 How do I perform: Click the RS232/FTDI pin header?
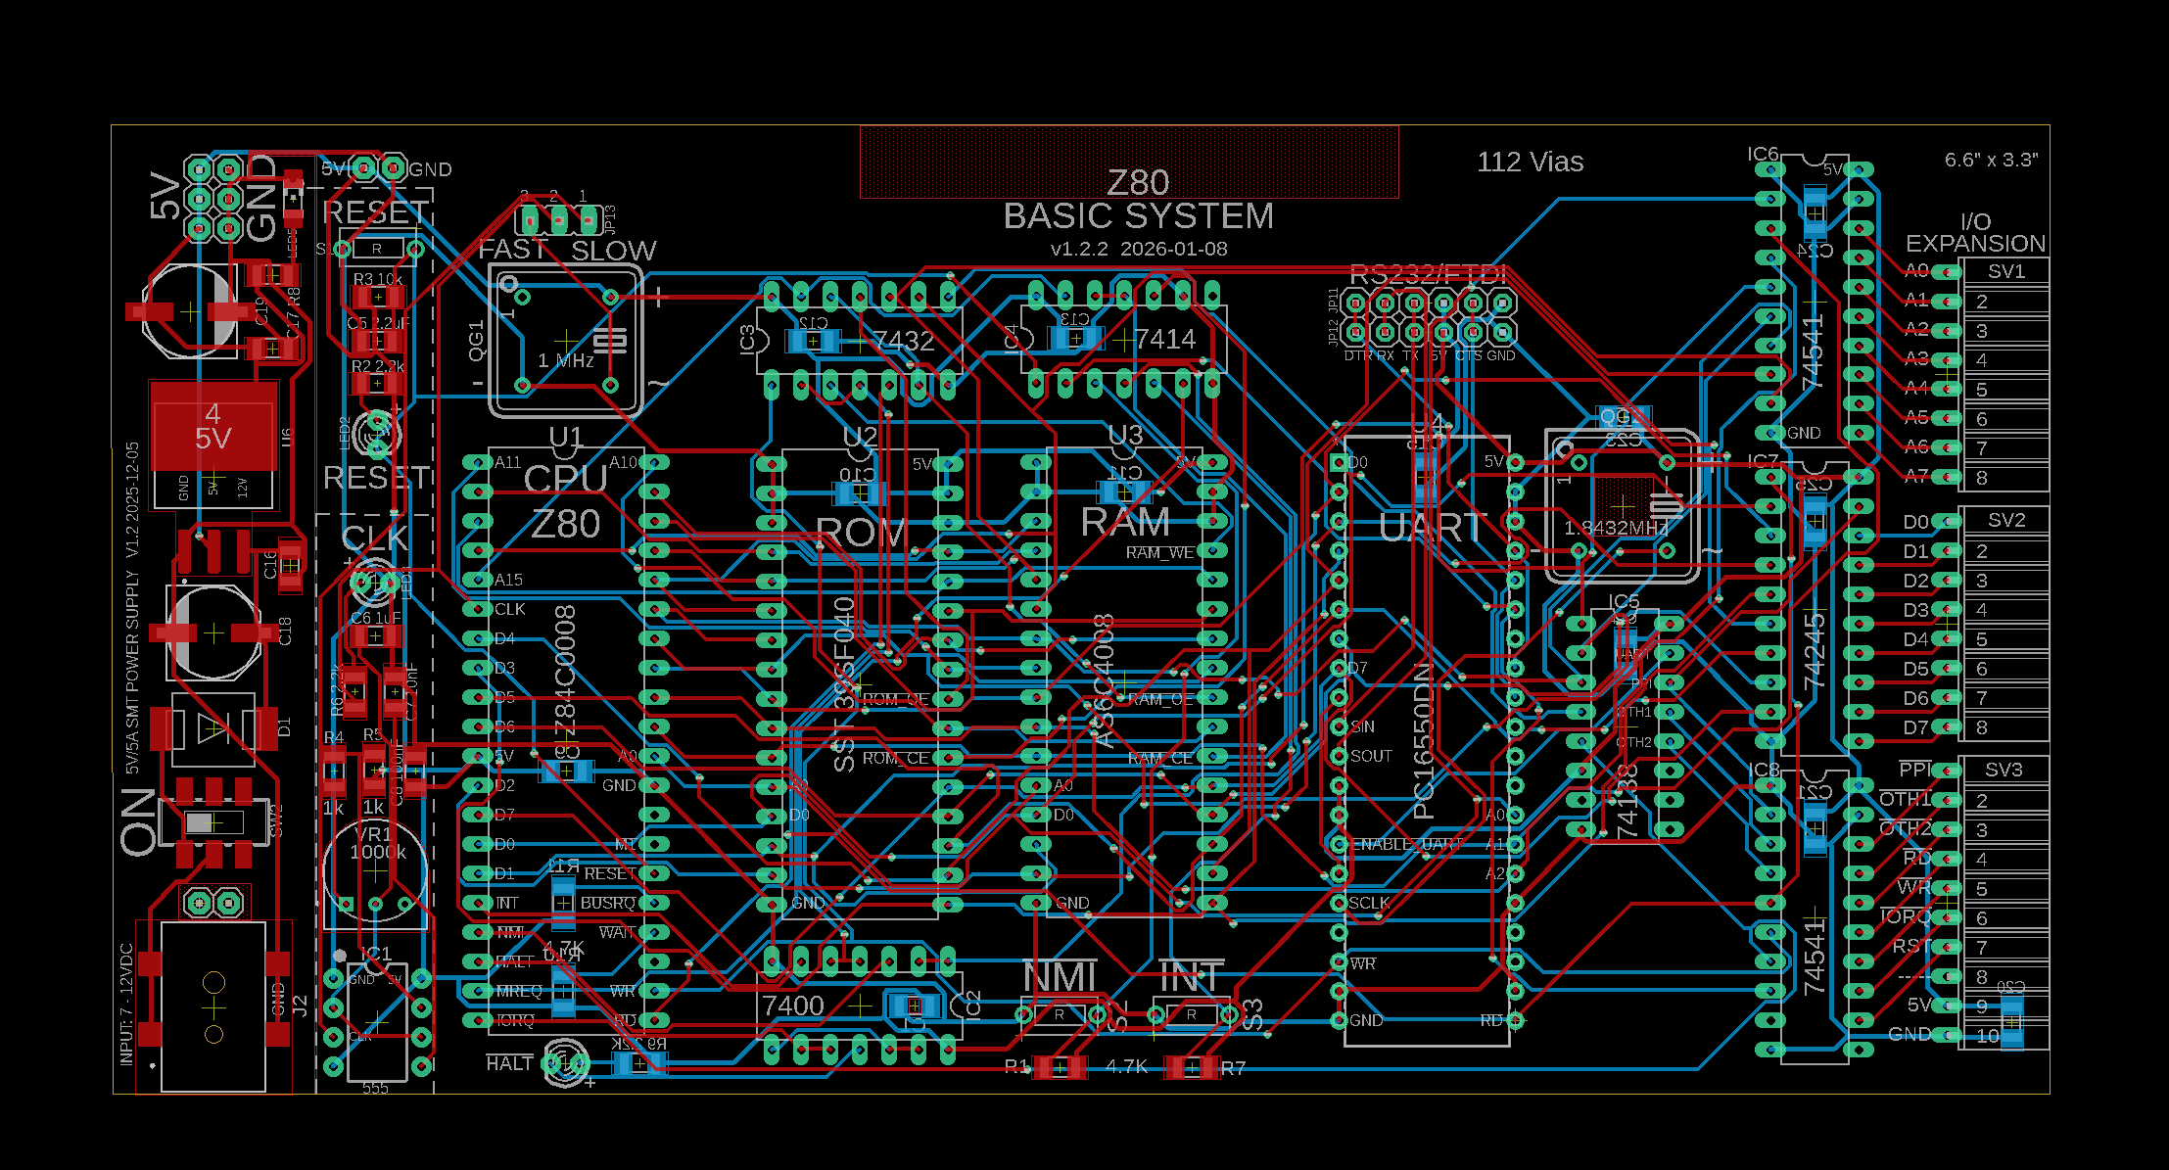(1429, 317)
